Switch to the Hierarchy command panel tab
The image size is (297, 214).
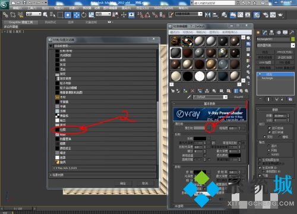(x=271, y=32)
